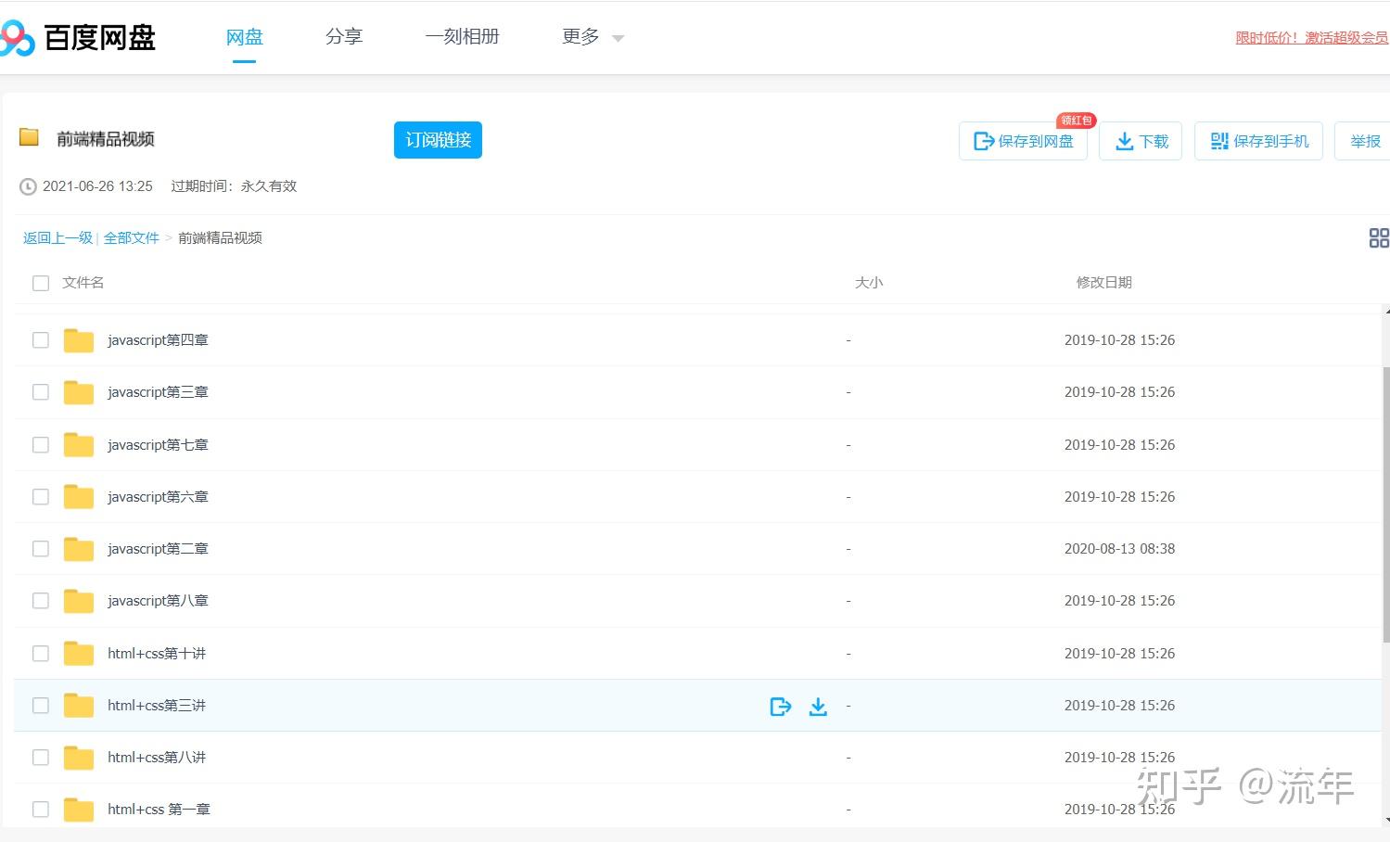Click the 订阅链接 button

438,140
